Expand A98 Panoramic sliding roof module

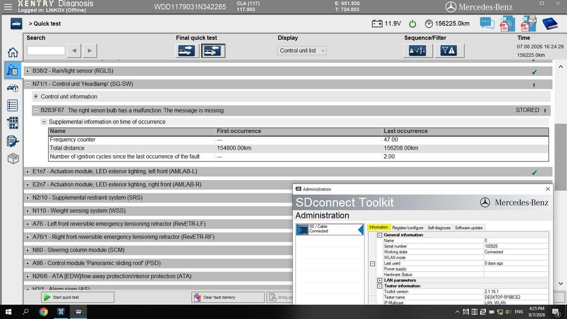pos(27,263)
